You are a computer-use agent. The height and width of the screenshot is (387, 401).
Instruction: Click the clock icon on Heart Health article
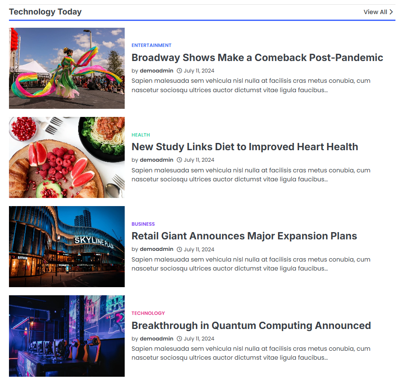(179, 160)
